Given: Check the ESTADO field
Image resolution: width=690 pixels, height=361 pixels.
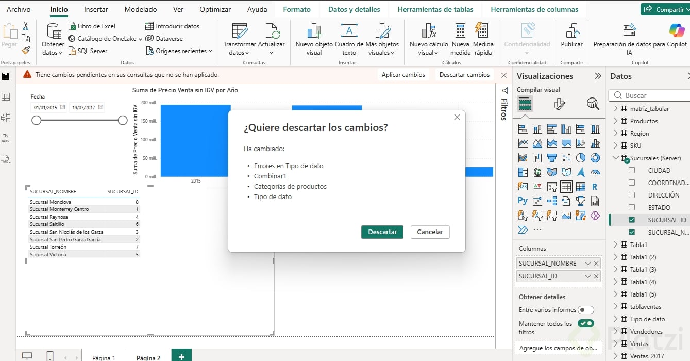Looking at the screenshot, I should [632, 207].
